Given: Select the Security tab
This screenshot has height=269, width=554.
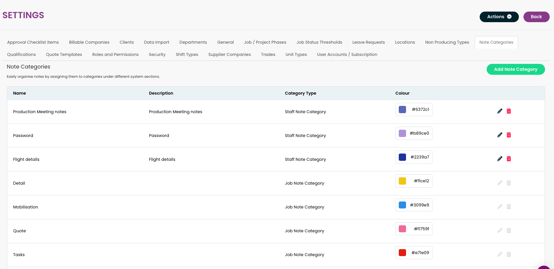Looking at the screenshot, I should pos(157,55).
